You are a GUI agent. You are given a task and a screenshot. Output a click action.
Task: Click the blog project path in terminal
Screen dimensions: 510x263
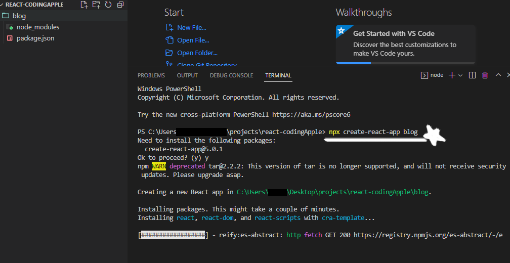(332, 192)
